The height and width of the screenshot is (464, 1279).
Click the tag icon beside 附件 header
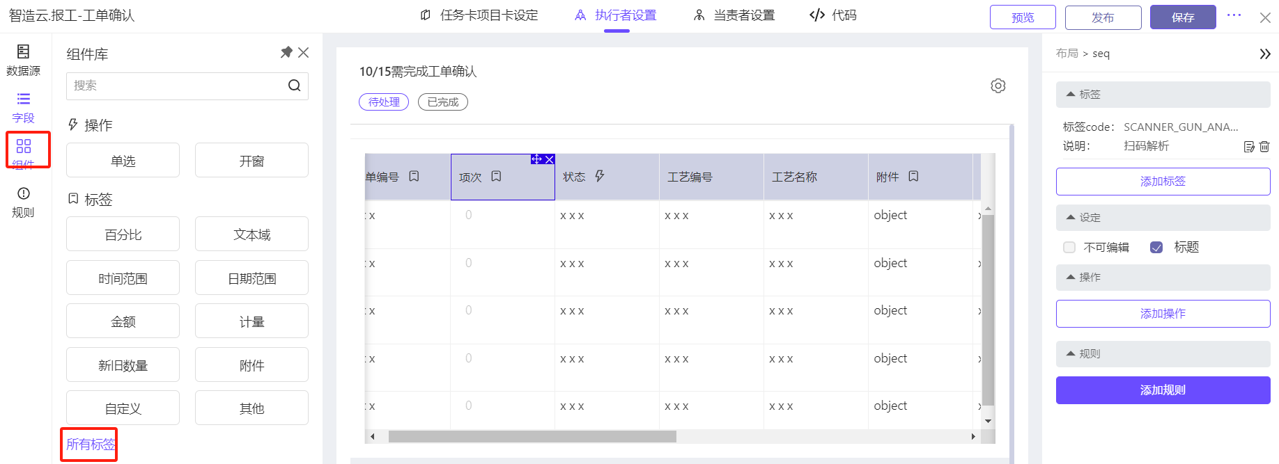(x=913, y=177)
